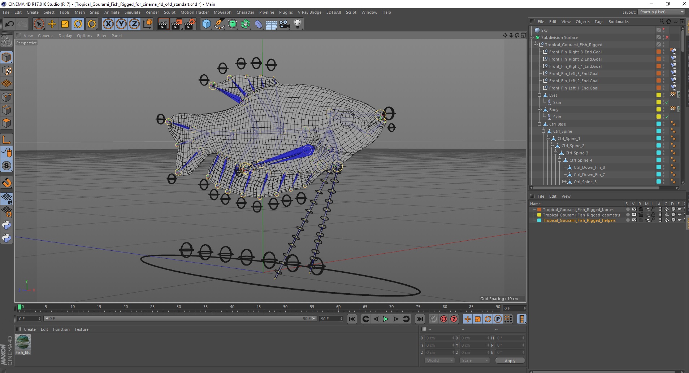Collapse Subdivision Surface tree node
689x373 pixels.
532,38
